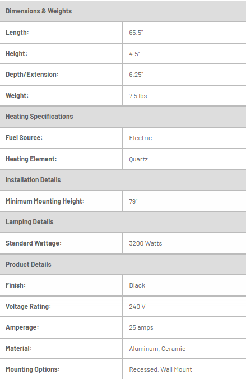Click the Minimum Mounting Height label
The height and width of the screenshot is (379, 246).
pyautogui.click(x=45, y=201)
